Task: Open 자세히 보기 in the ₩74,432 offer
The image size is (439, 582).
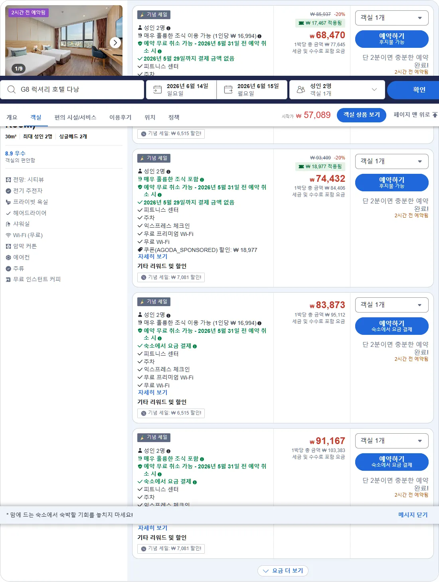Action: point(152,257)
